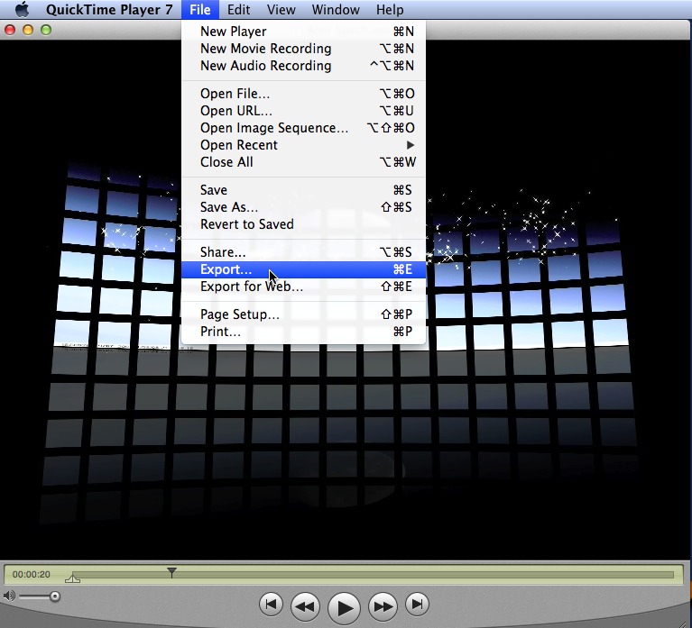Play the movie
This screenshot has width=692, height=628.
click(345, 608)
